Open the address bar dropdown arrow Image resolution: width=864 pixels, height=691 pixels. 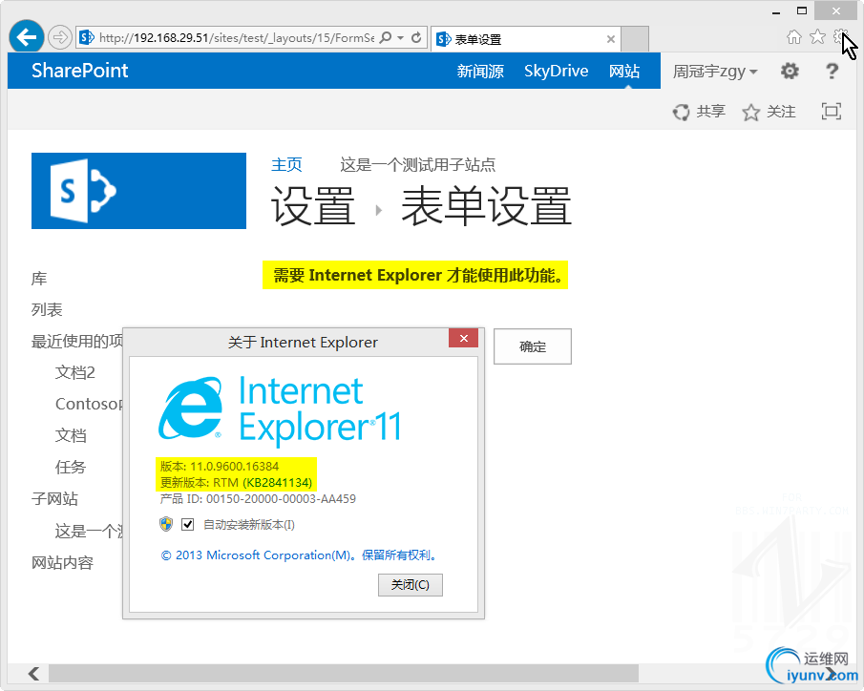(401, 37)
